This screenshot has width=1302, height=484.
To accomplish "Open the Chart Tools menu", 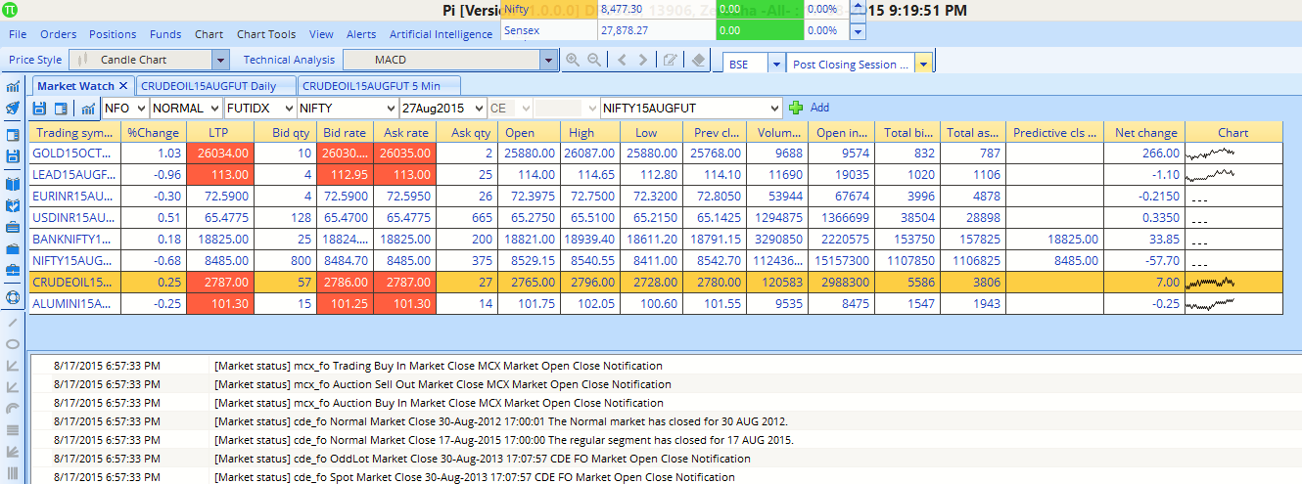I will (x=266, y=34).
